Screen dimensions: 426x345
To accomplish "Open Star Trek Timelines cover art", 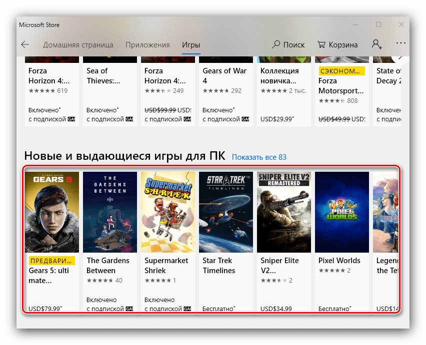I will coord(226,212).
